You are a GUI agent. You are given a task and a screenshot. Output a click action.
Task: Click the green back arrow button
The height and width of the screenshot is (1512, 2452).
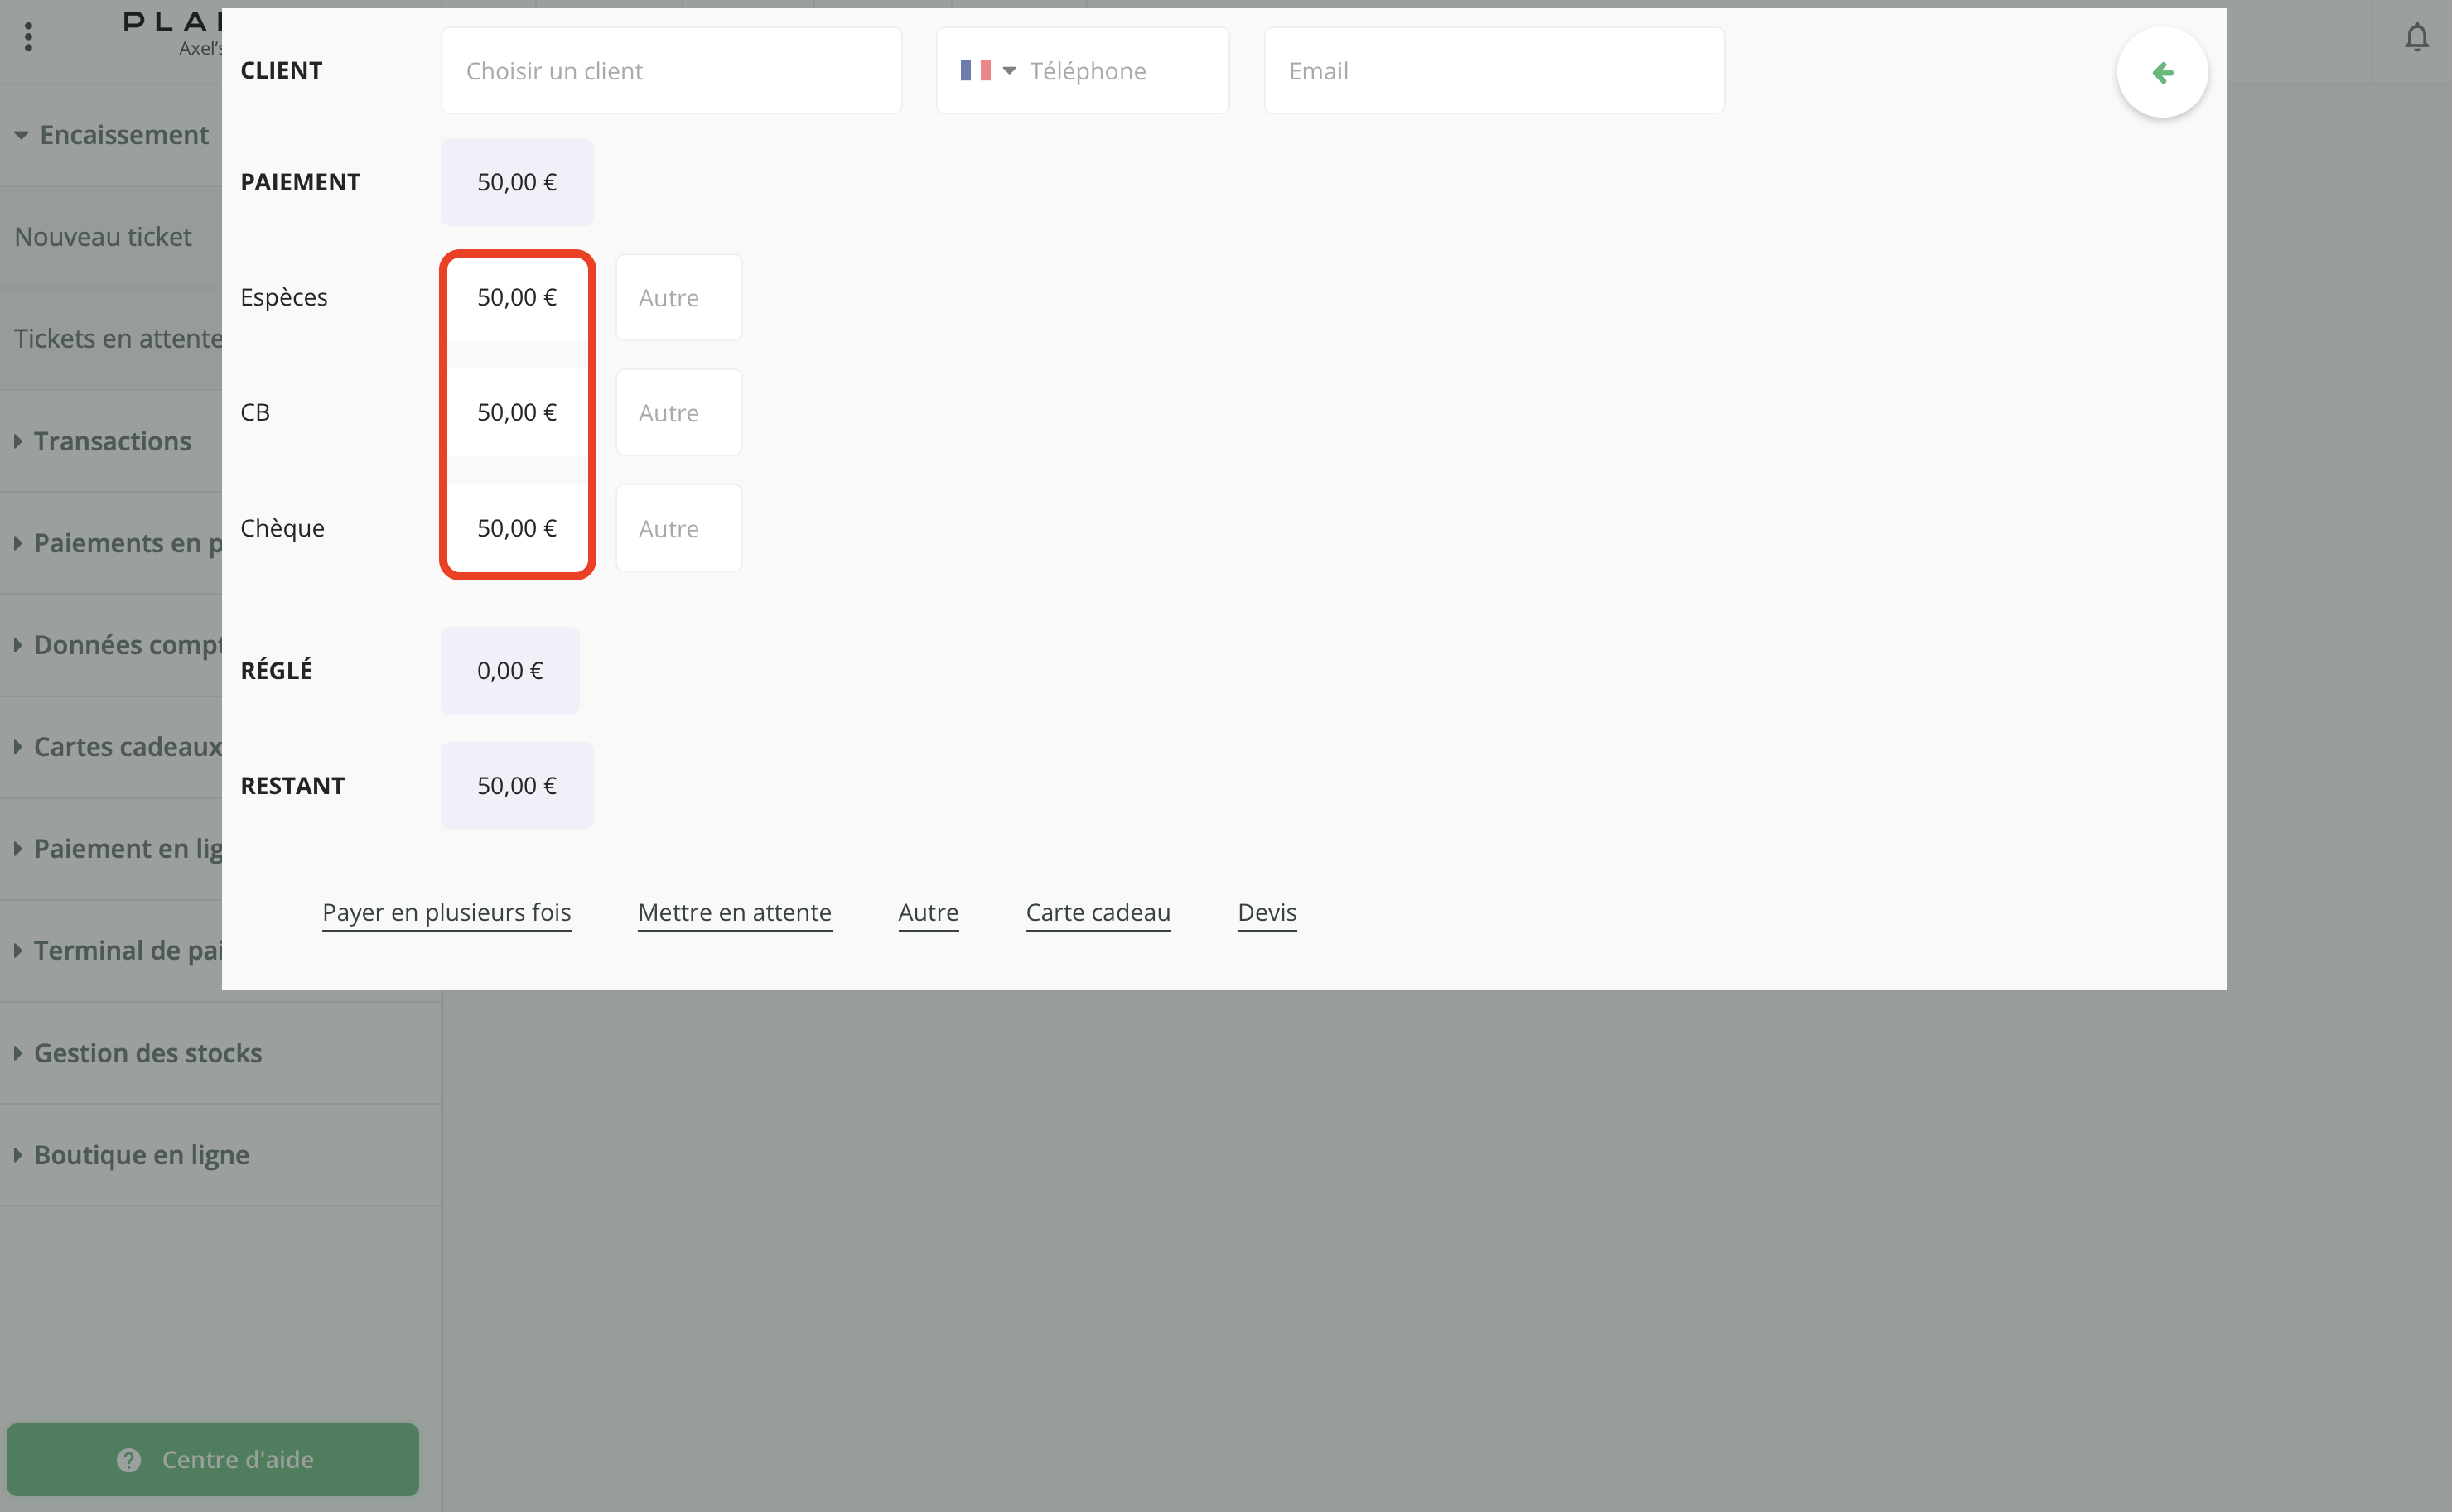(x=2162, y=73)
